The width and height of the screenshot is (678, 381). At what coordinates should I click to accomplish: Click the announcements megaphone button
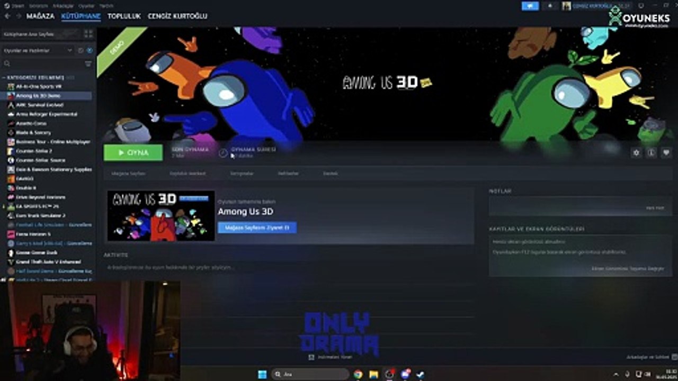pyautogui.click(x=530, y=6)
